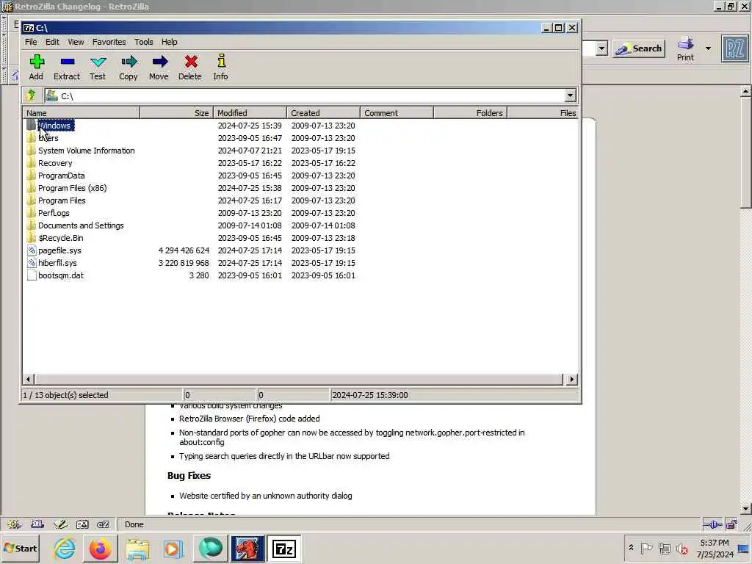
Task: Sort by the Name column header
Action: (x=81, y=112)
